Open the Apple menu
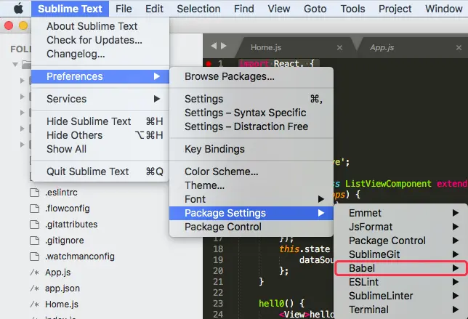 [18, 8]
